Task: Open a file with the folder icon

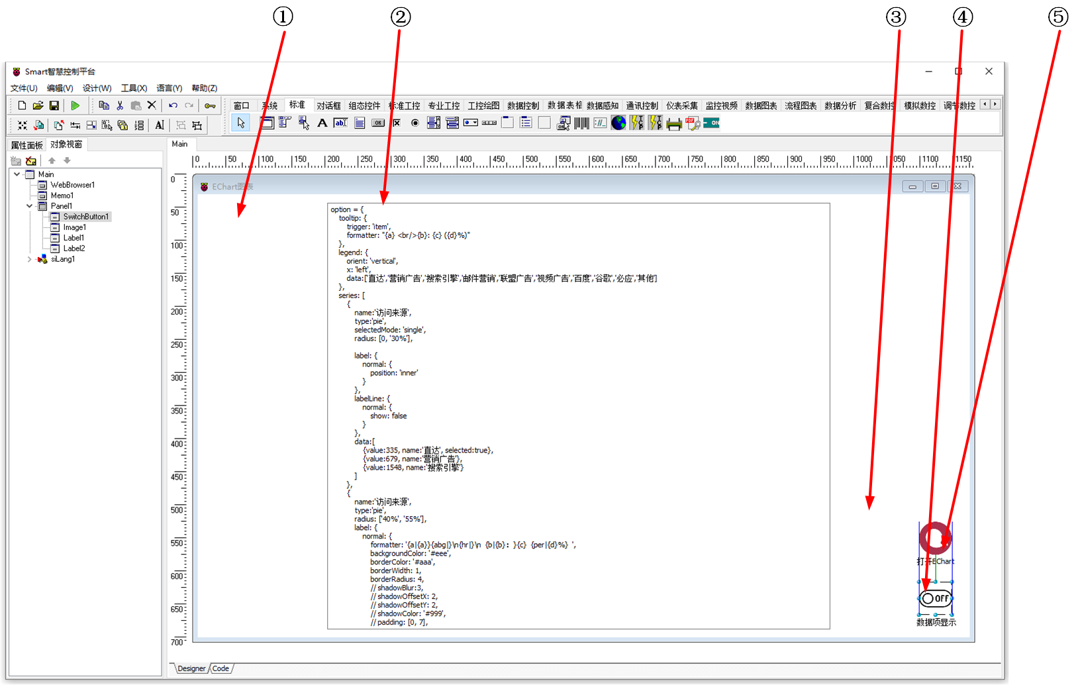Action: point(38,105)
